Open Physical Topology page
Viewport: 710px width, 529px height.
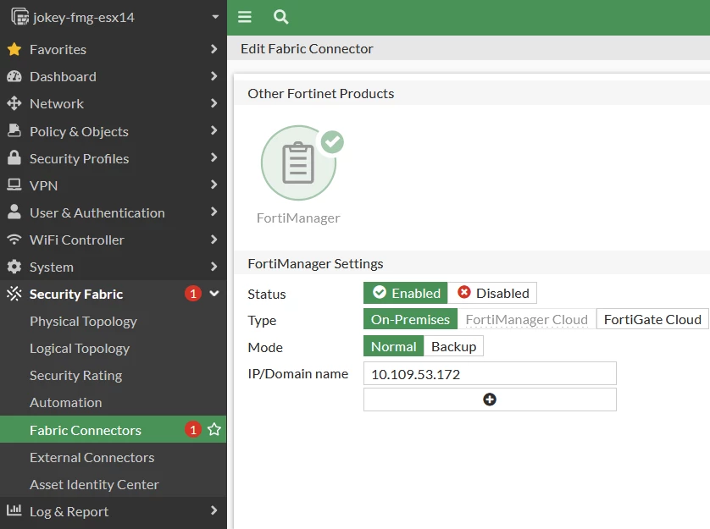83,322
